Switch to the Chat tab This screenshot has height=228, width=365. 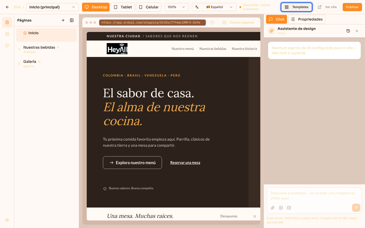pyautogui.click(x=277, y=19)
